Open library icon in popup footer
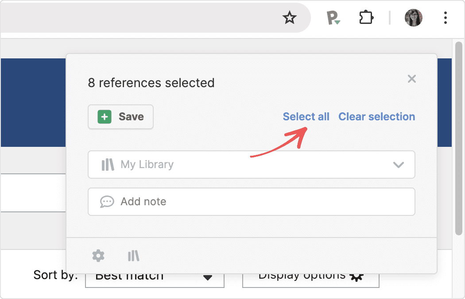The image size is (465, 299). (x=133, y=256)
